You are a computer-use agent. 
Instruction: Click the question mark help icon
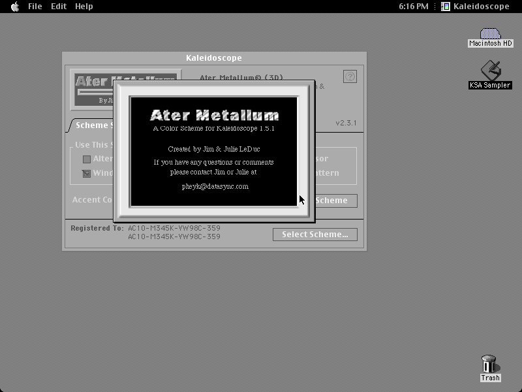click(350, 76)
